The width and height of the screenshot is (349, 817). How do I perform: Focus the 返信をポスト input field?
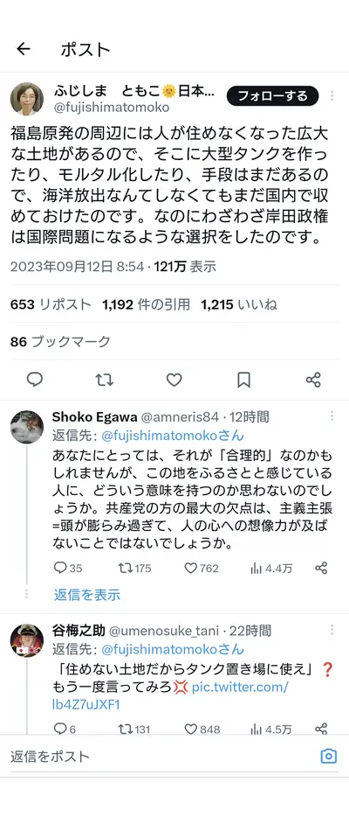[161, 756]
